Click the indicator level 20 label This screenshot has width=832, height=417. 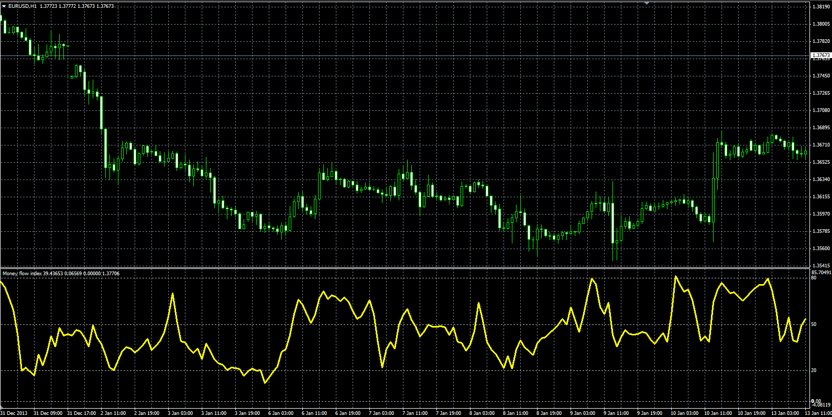tap(814, 370)
